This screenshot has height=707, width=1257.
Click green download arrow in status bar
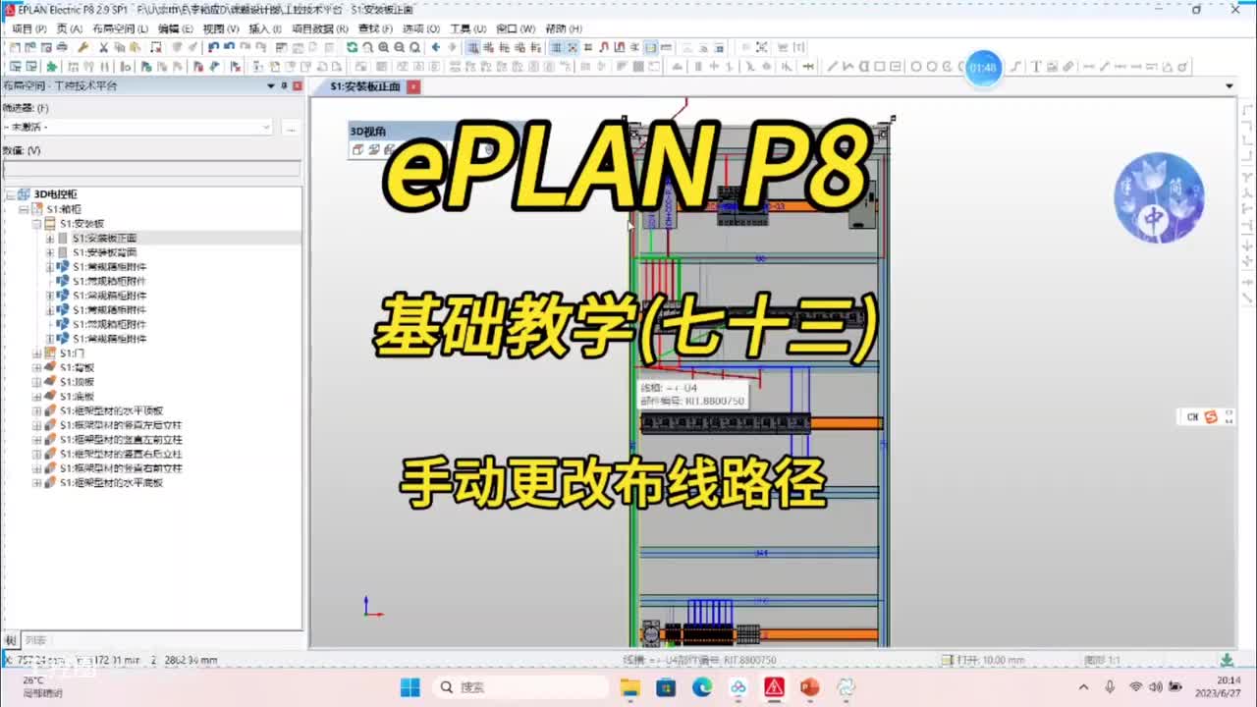point(1227,660)
